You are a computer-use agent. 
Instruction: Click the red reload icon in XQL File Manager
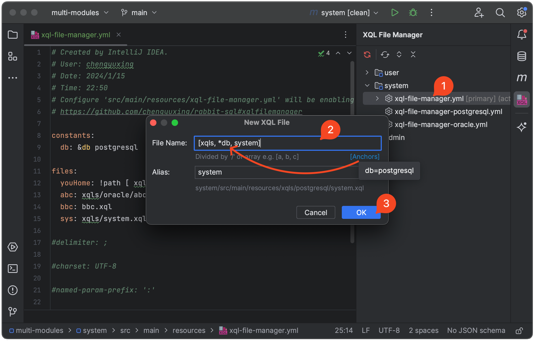367,55
